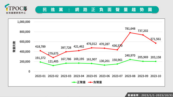This screenshot has width=173, height=97.
Task: Click the 2023-10 axis label
Action: [156, 76]
